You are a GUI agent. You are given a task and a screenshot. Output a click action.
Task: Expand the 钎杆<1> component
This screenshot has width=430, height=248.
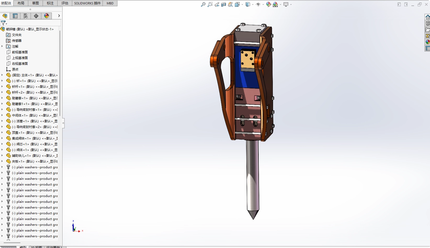tap(2, 86)
